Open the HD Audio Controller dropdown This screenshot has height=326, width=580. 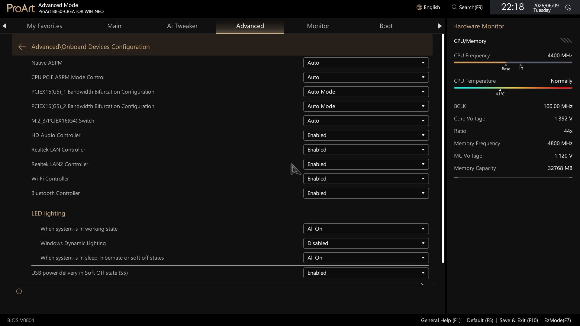pyautogui.click(x=366, y=135)
